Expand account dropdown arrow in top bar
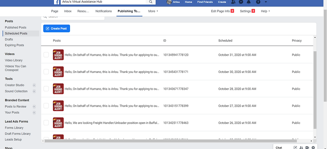This screenshot has width=327, height=149. pyautogui.click(x=266, y=2)
